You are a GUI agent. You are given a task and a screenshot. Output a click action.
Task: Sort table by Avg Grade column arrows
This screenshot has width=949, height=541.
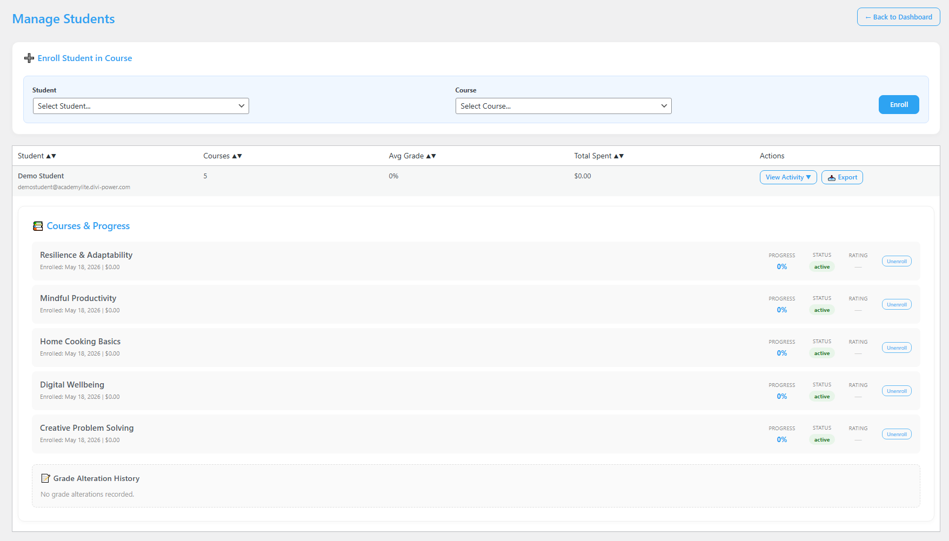click(x=431, y=156)
